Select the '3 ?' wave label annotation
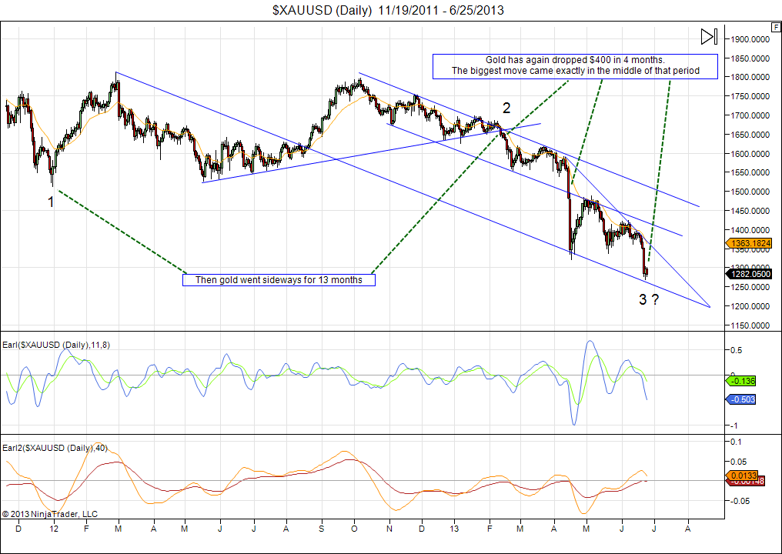Viewport: 782px width, 554px height. pyautogui.click(x=648, y=300)
